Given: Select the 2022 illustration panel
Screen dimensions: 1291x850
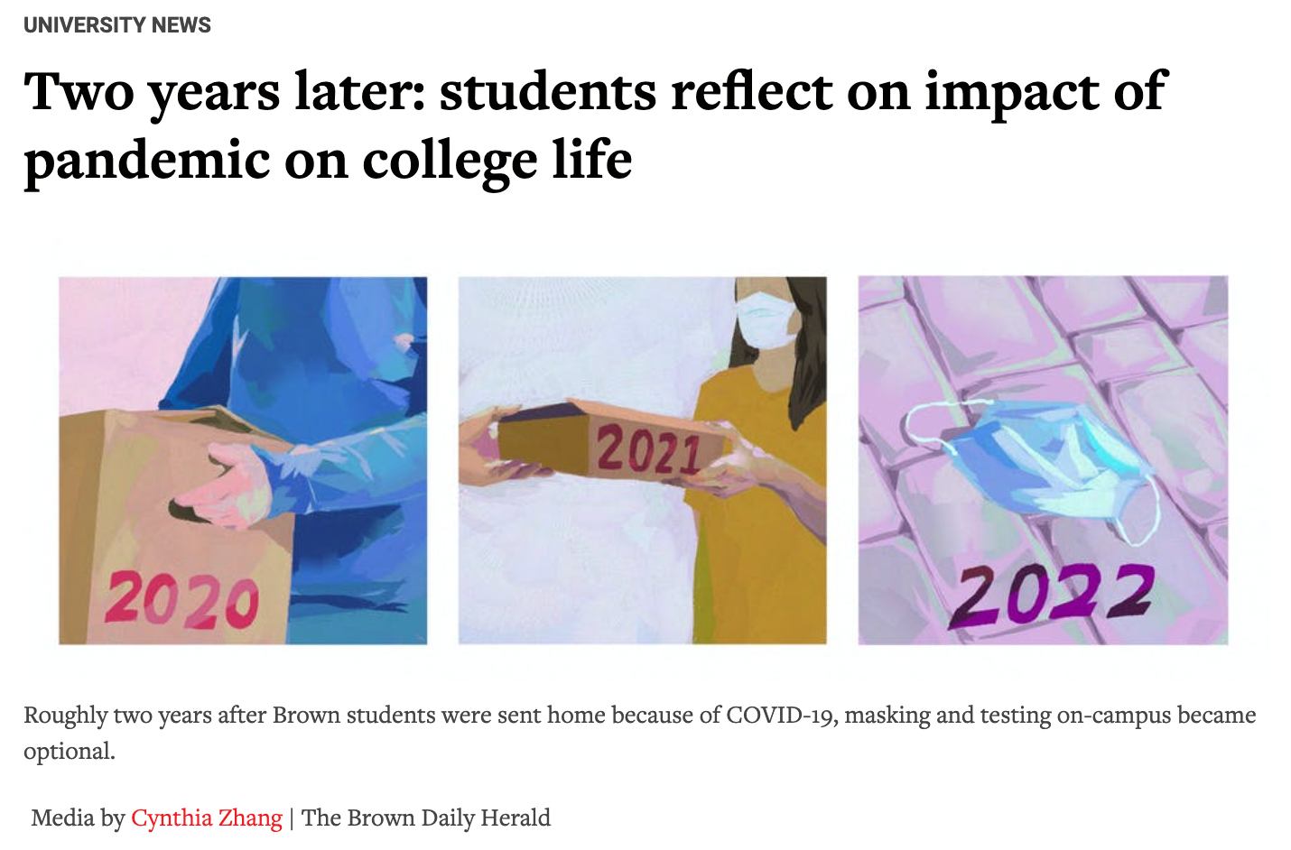Looking at the screenshot, I should 1043,460.
